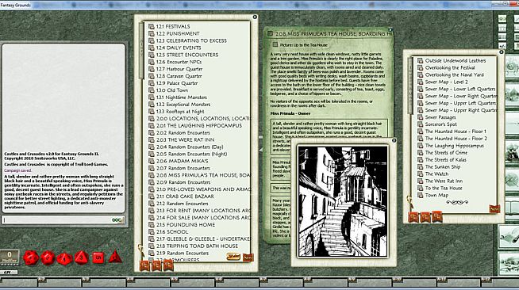
Task: Open link icon beside 2.06 MADAM MIKA'S
Action: coord(152,161)
